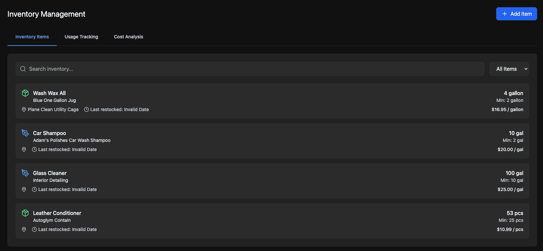Switch to the Usage Tracking tab

81,37
